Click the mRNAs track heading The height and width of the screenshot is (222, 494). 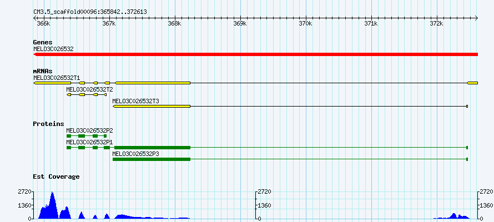tap(43, 71)
